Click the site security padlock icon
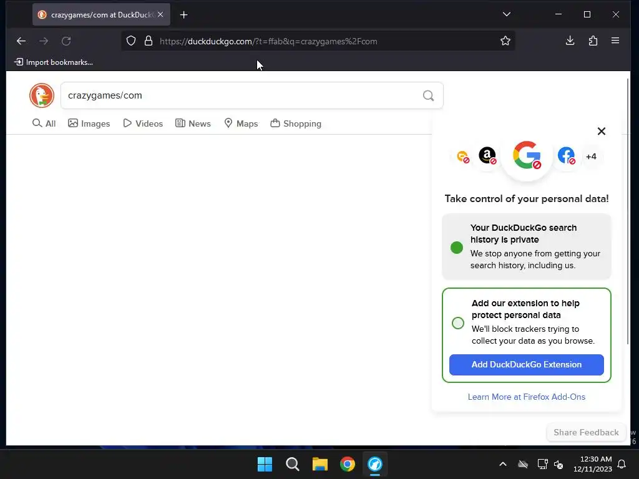 (x=149, y=41)
